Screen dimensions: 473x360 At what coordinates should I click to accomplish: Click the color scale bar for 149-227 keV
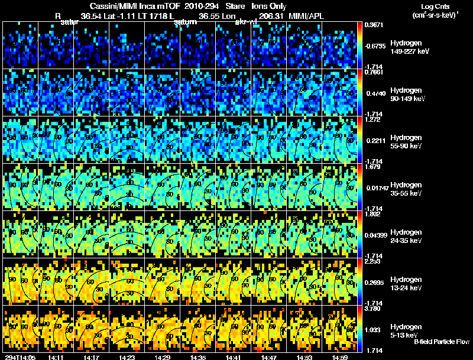(x=359, y=46)
